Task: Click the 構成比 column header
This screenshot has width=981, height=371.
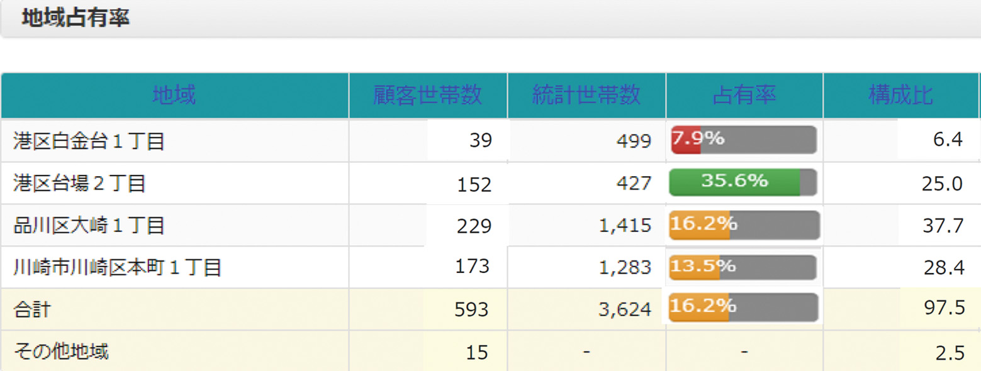Action: (900, 96)
